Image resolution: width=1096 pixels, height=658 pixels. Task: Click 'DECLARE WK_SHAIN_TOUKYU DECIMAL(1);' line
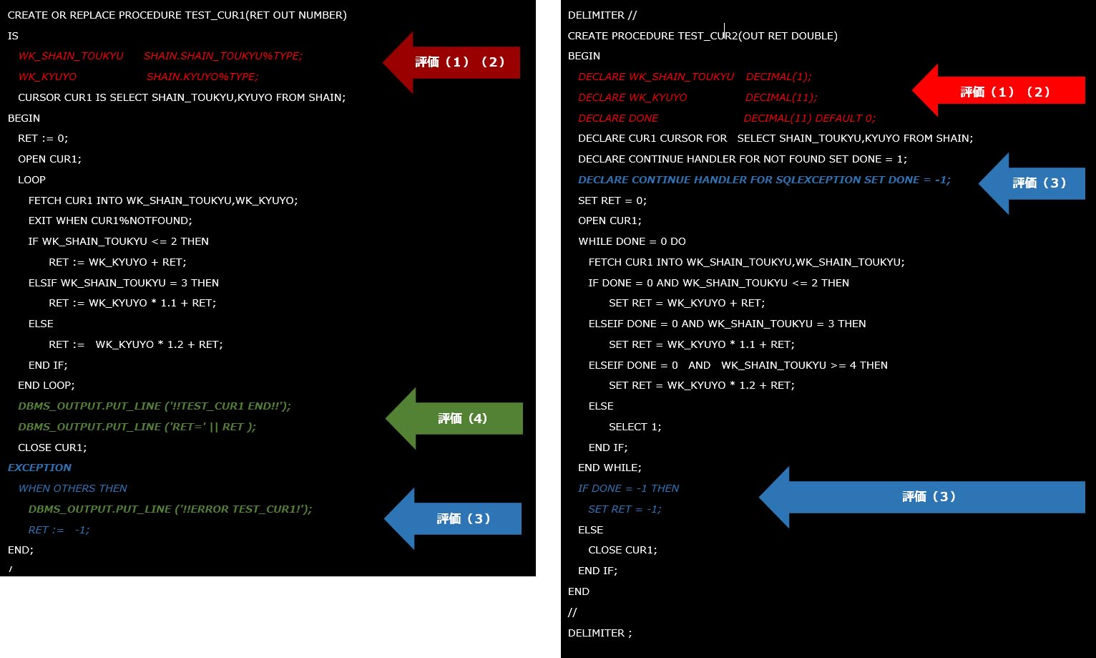point(695,77)
